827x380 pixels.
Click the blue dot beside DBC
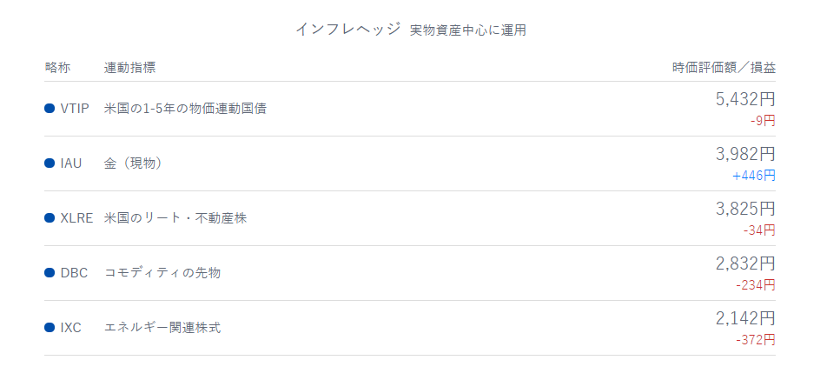click(x=50, y=273)
